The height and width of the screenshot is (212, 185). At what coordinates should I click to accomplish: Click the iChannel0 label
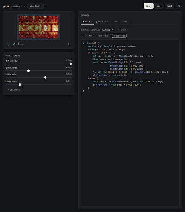pos(95,30)
